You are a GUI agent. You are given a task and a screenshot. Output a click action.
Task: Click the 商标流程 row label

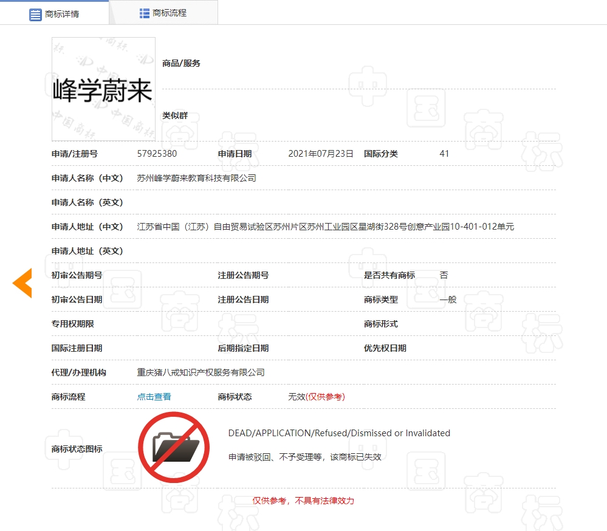tap(69, 397)
